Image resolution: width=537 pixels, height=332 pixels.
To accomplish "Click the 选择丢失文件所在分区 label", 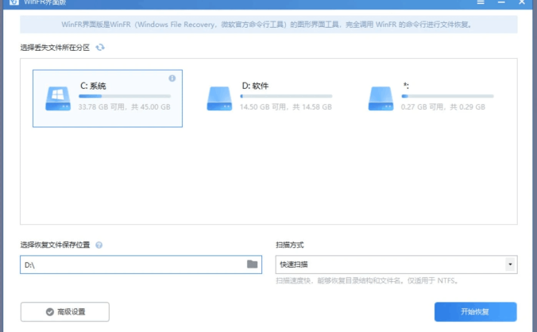I will point(55,48).
